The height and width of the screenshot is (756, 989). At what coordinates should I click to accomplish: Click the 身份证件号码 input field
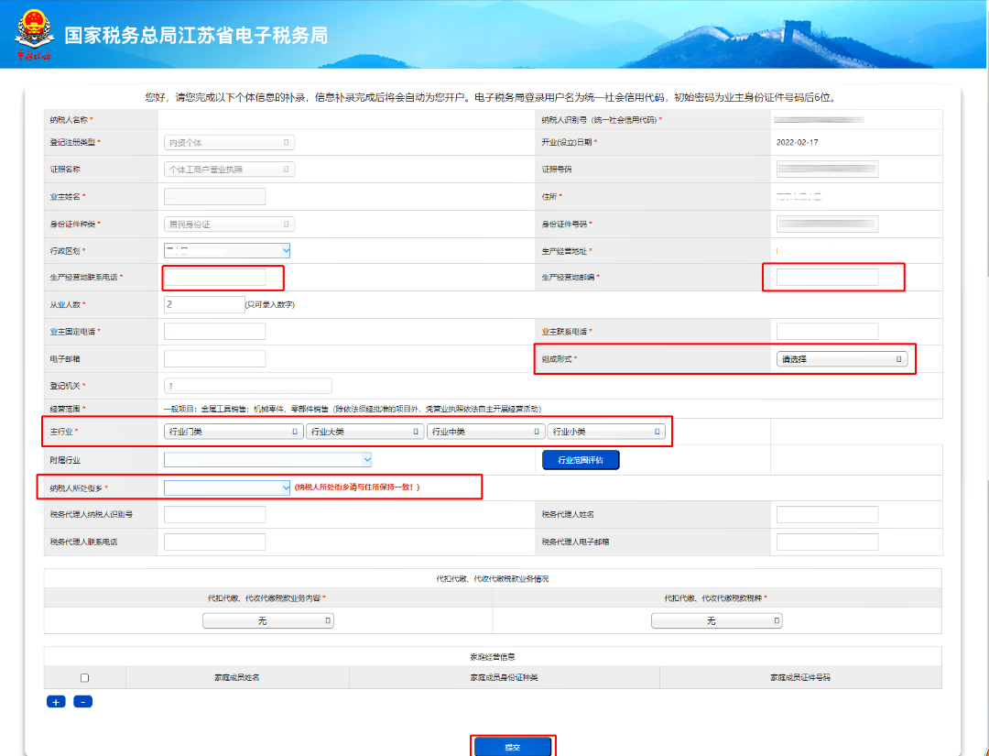pyautogui.click(x=828, y=224)
